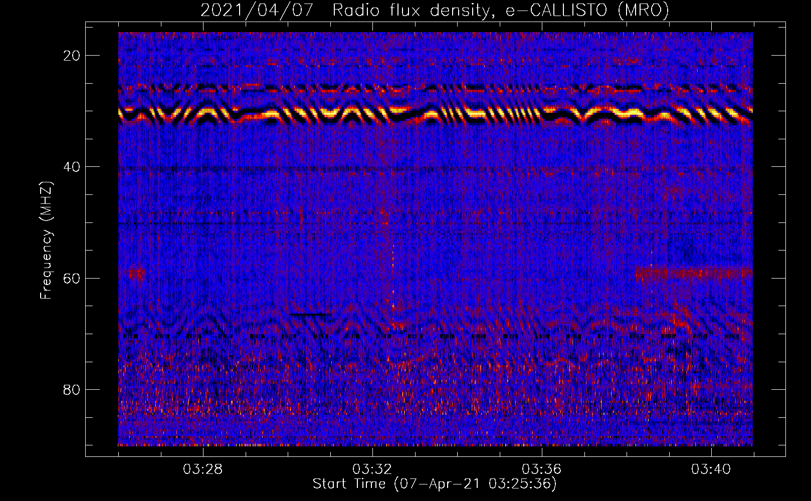Screen dimensions: 811x501
Task: Click the time tick label '03:36'
Action: point(541,469)
